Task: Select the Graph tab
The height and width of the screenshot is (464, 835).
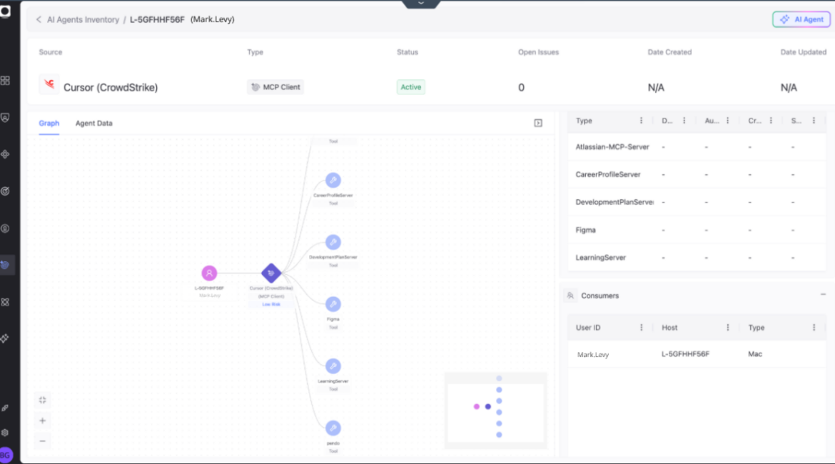Action: coord(49,123)
